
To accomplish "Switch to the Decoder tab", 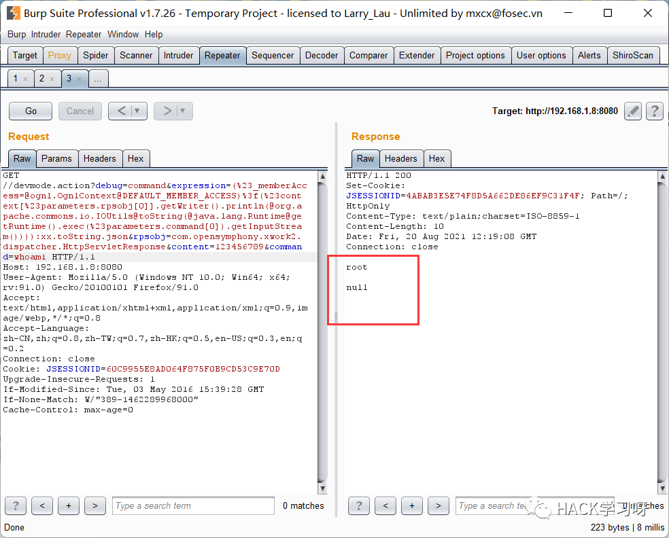I will [322, 56].
